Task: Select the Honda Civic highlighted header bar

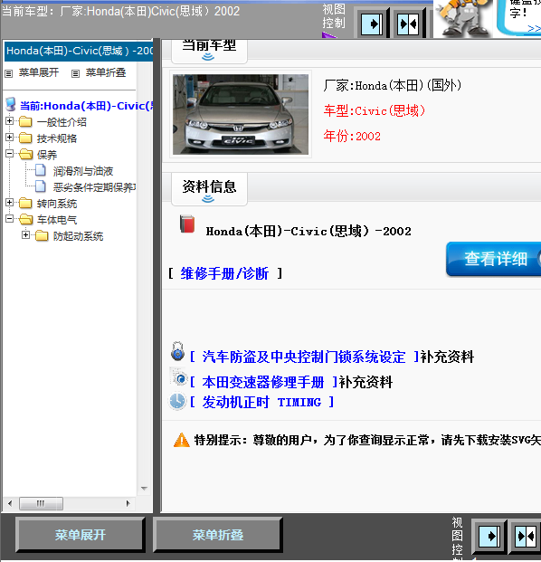Action: [79, 51]
